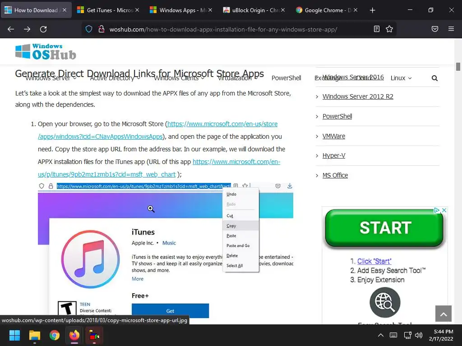462x346 pixels.
Task: Go back to the previous page
Action: [11, 29]
